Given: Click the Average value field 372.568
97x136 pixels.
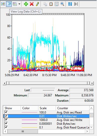Looking at the screenshot, I should tap(81, 90).
